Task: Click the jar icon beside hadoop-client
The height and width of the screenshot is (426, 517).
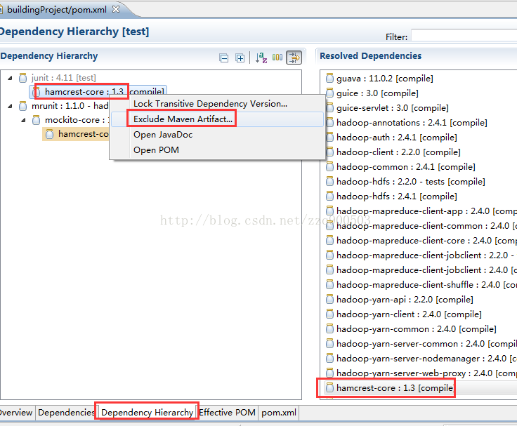Action: pos(329,152)
